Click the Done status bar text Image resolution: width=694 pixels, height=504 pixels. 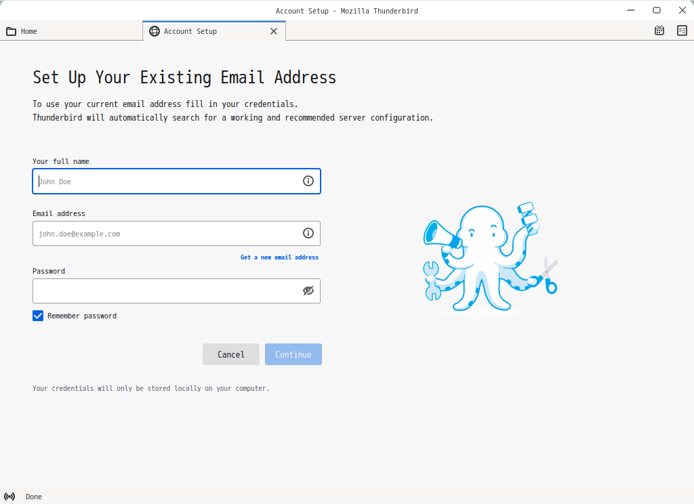click(34, 497)
